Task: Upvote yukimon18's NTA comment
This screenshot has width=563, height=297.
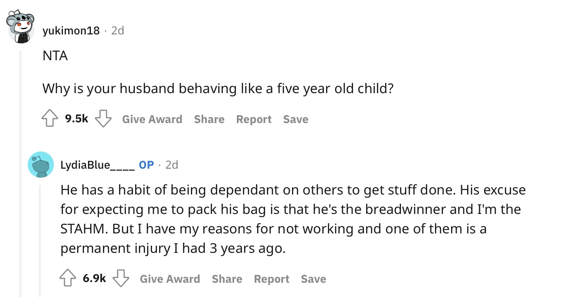Action: 51,119
